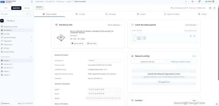The width and height of the screenshot is (219, 106).
Task: Open the Resources dropdown
Action: [6, 104]
